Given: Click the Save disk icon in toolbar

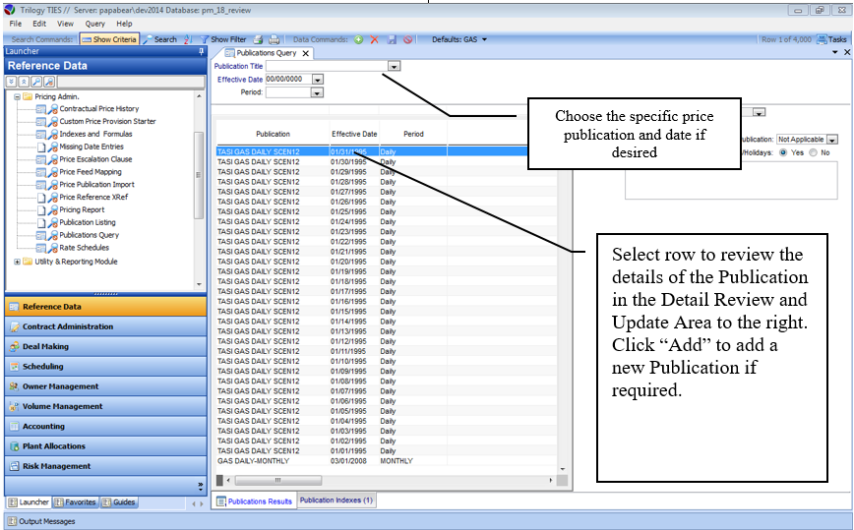Looking at the screenshot, I should point(392,39).
